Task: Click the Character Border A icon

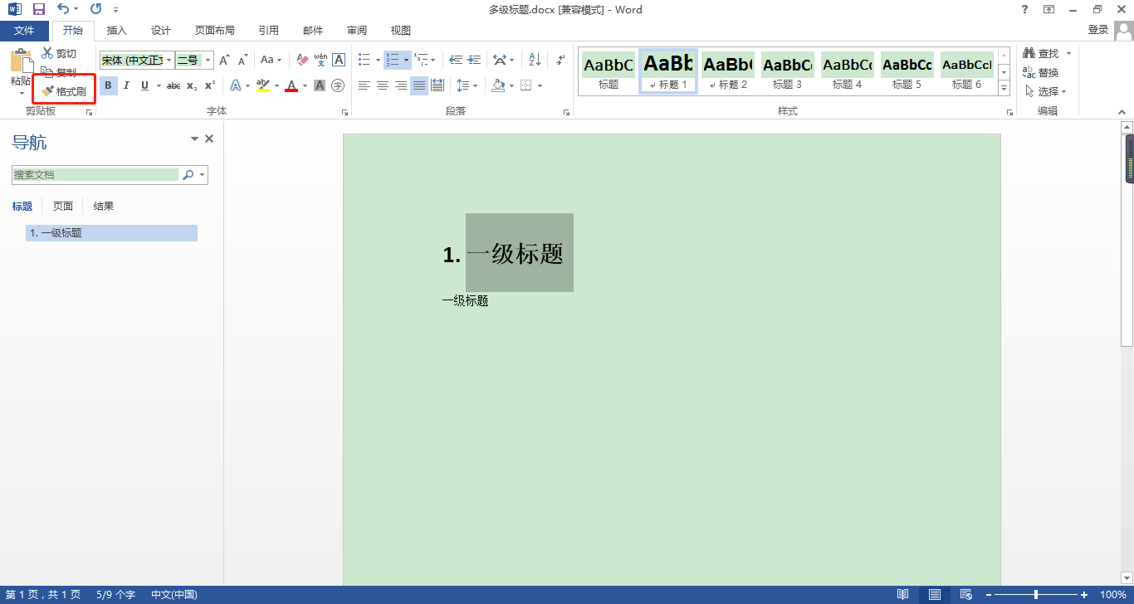Action: 339,61
